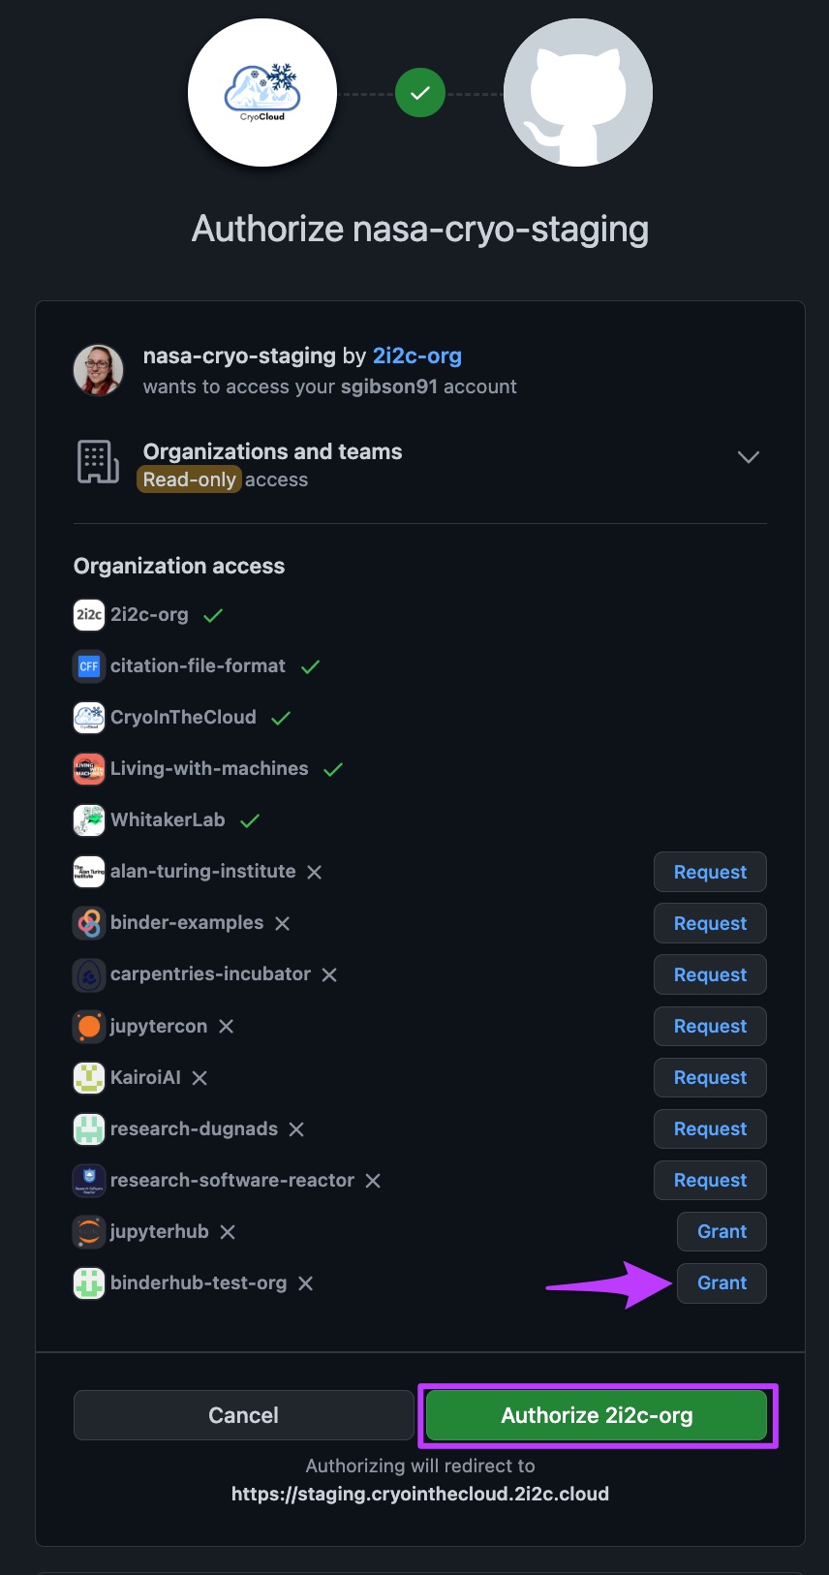The image size is (829, 1575).
Task: Click the Living-with-machines organization icon
Action: click(x=89, y=769)
